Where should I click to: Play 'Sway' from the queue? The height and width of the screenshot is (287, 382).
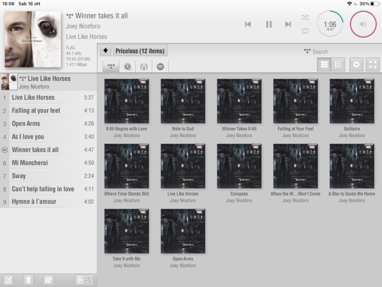pos(48,176)
